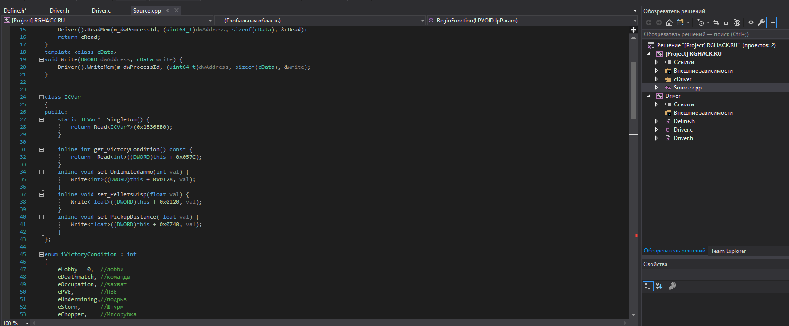Collapse the void Write function block
789x326 pixels.
(x=41, y=59)
